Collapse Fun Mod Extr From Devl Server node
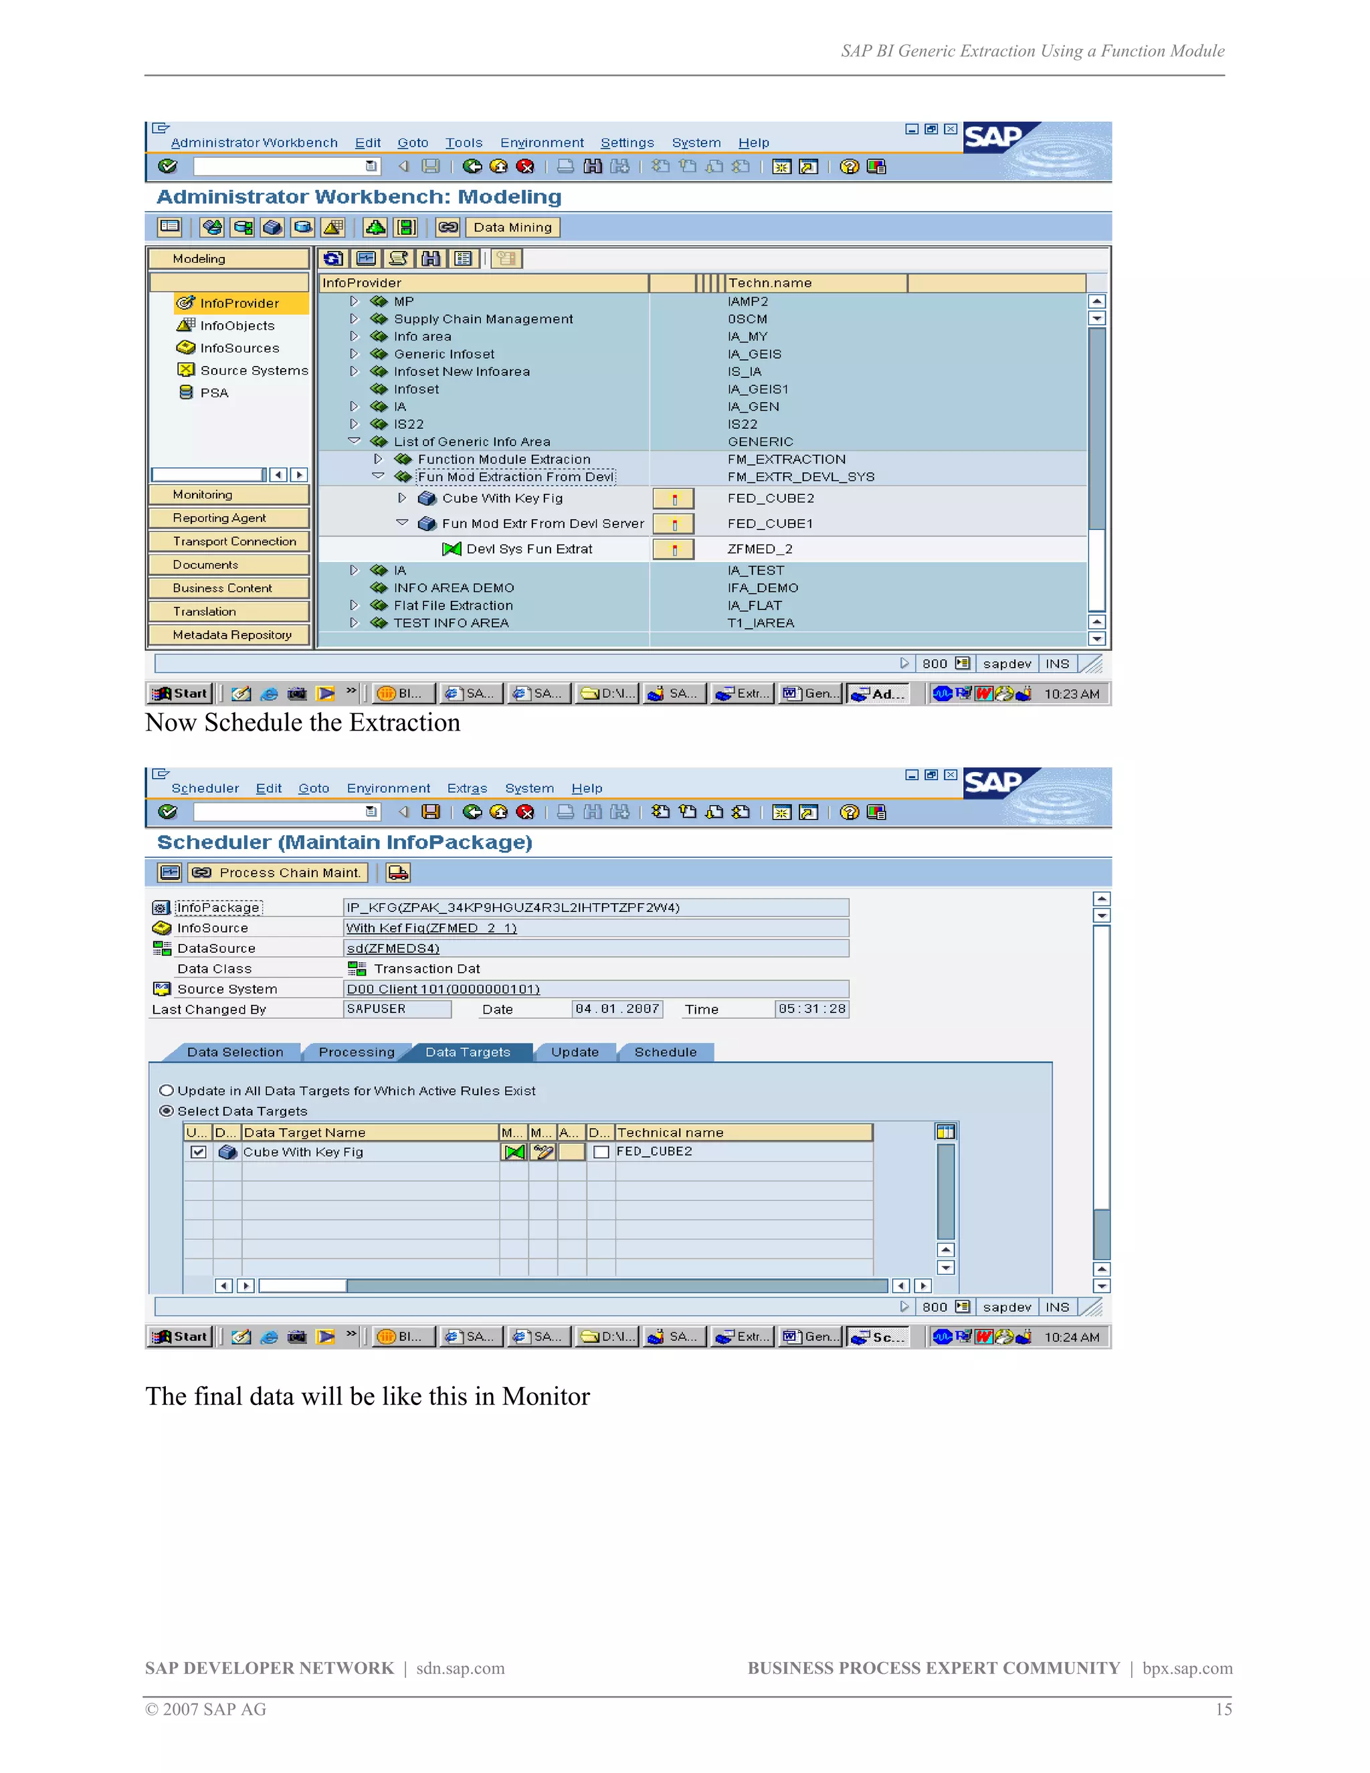This screenshot has width=1370, height=1773. click(402, 524)
